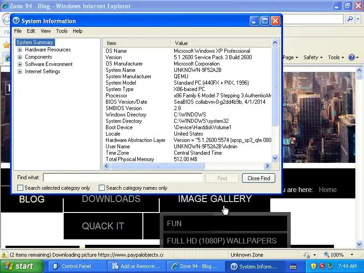Click the IE page scroll down arrow
This screenshot has height=273, width=364.
point(359,244)
